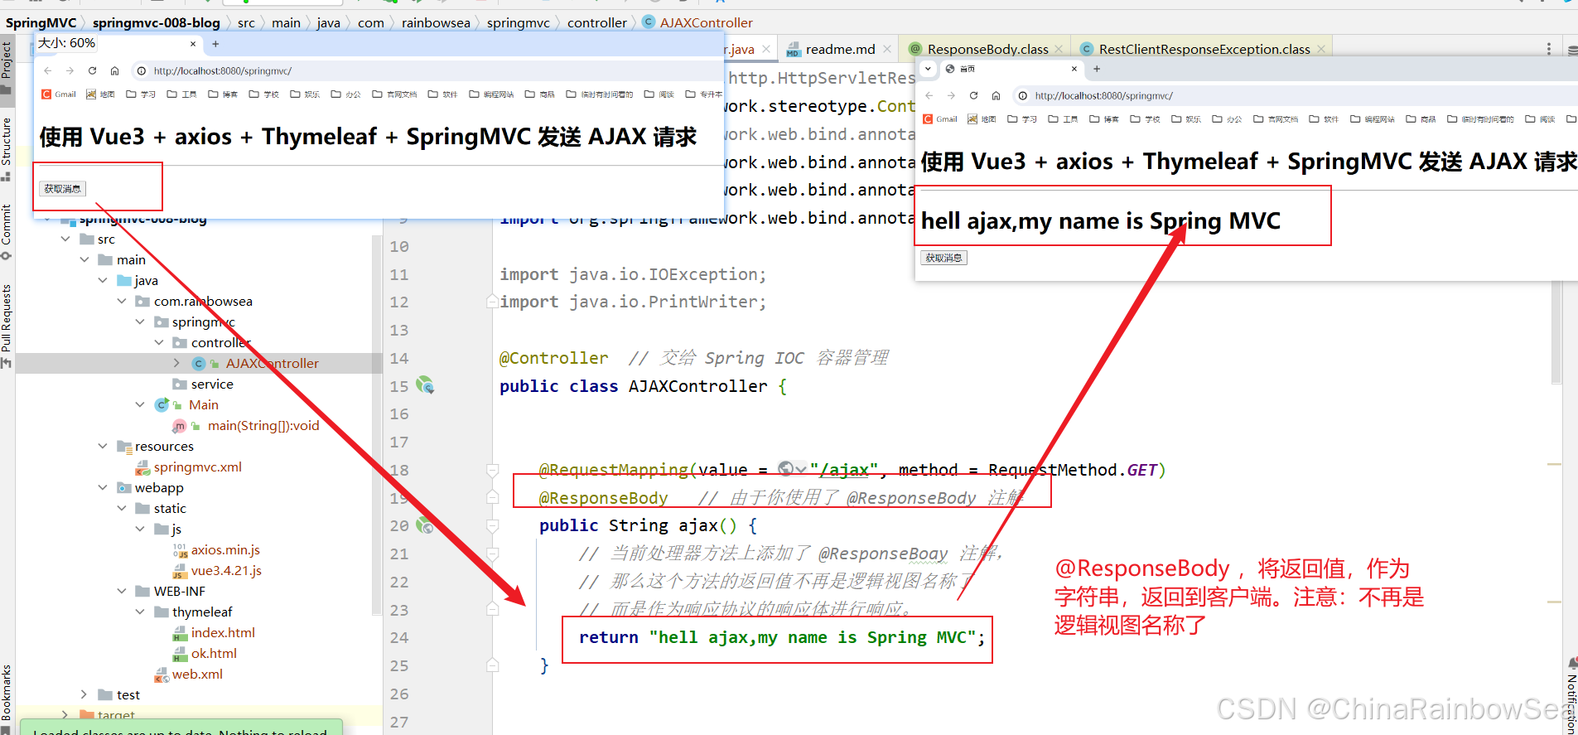The width and height of the screenshot is (1578, 735).
Task: View site info icon in right browser address bar
Action: click(x=1023, y=95)
